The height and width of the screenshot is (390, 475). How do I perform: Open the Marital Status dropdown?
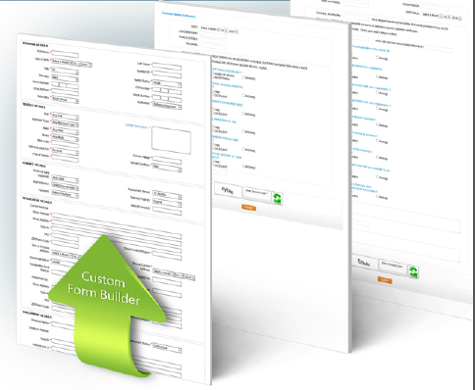[x=167, y=83]
